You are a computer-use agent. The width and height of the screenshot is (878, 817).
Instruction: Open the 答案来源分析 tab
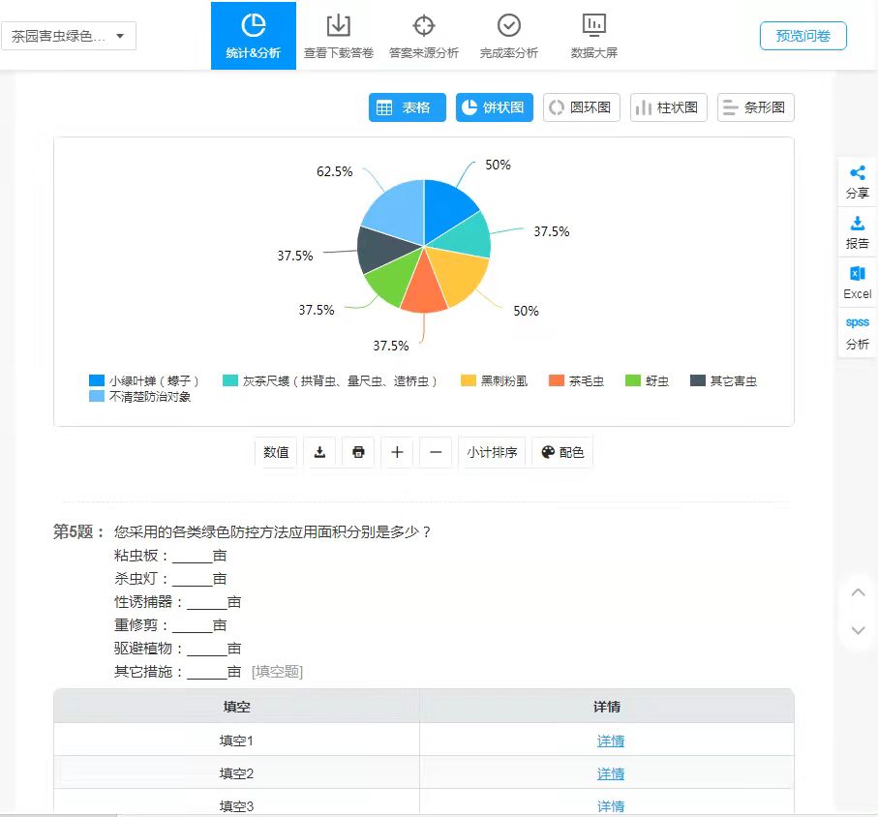pos(424,36)
